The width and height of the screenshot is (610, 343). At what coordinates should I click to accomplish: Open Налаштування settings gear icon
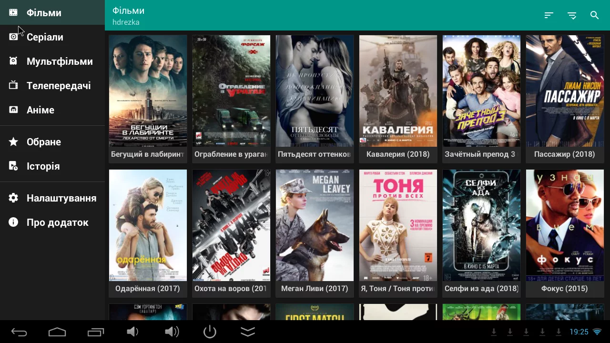(13, 198)
